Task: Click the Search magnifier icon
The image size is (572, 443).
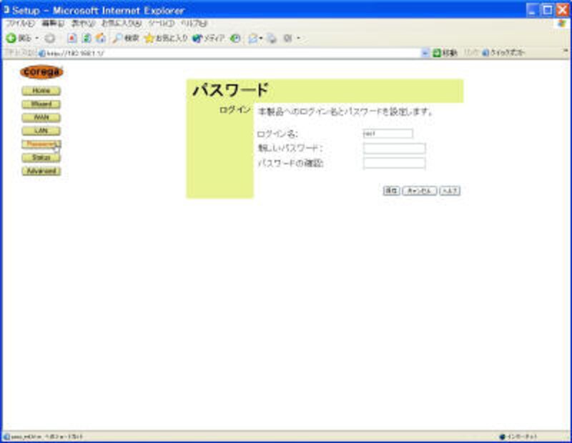Action: point(118,38)
